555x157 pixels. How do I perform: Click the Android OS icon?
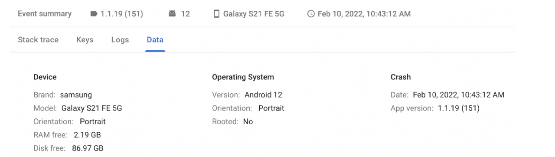click(172, 14)
